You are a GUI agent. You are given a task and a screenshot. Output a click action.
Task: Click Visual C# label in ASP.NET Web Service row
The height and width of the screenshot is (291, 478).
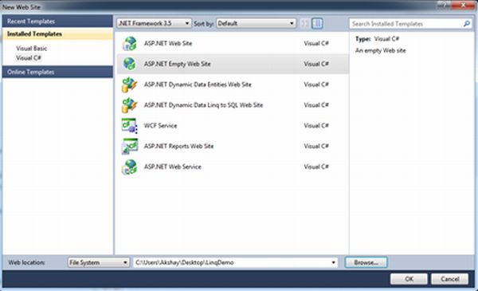pyautogui.click(x=316, y=167)
